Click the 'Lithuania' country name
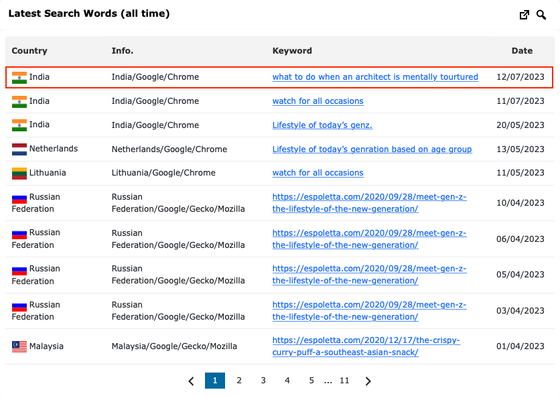 (x=48, y=173)
